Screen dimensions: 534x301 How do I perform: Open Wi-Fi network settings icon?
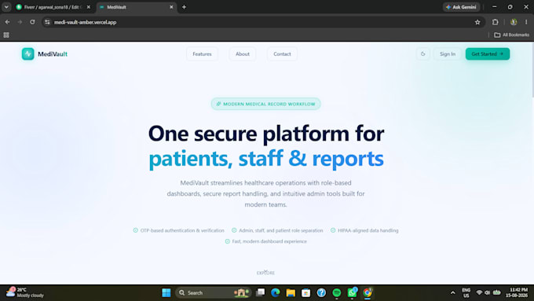(479, 292)
